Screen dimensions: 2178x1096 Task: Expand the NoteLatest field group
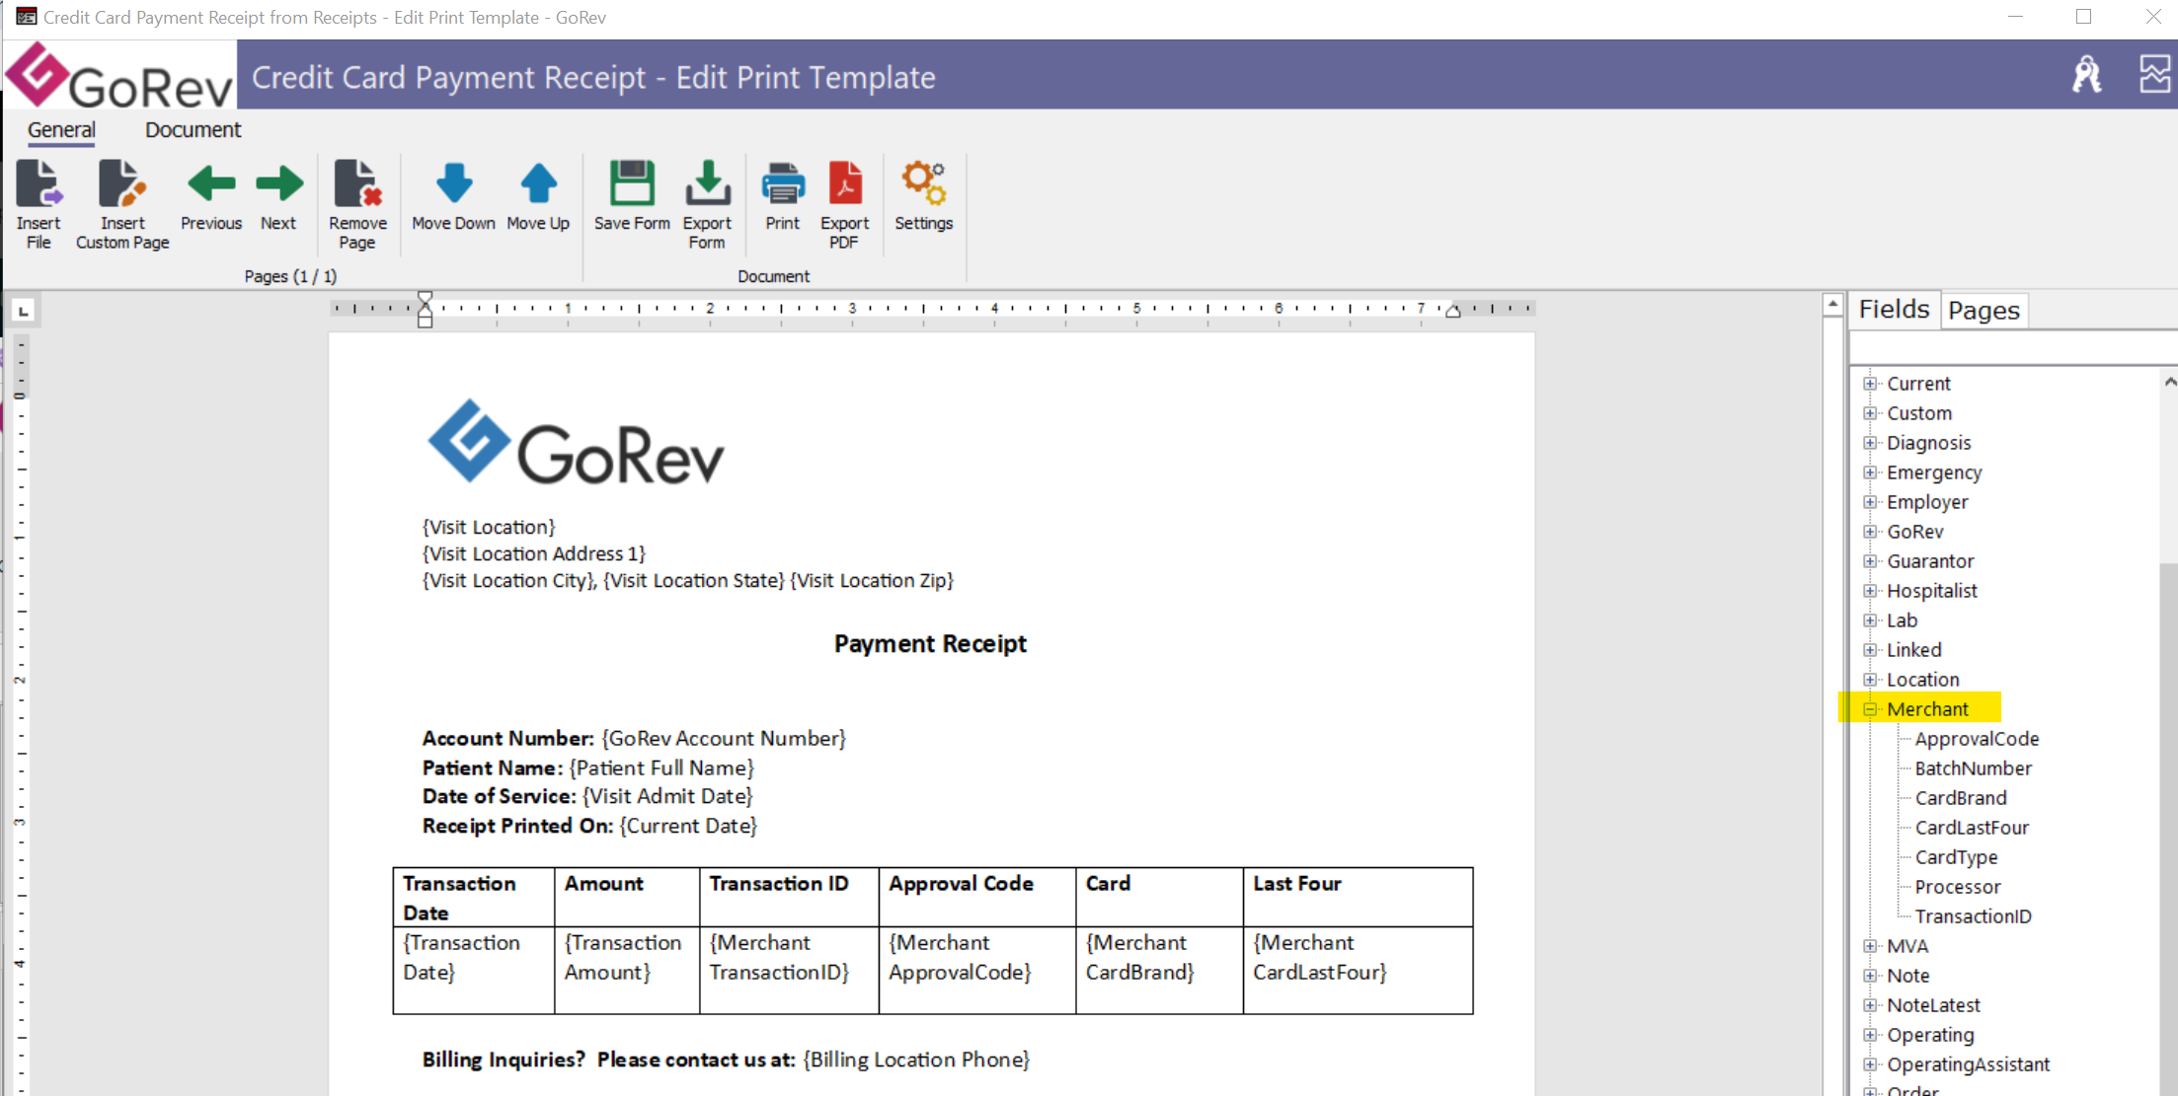pyautogui.click(x=1870, y=1005)
